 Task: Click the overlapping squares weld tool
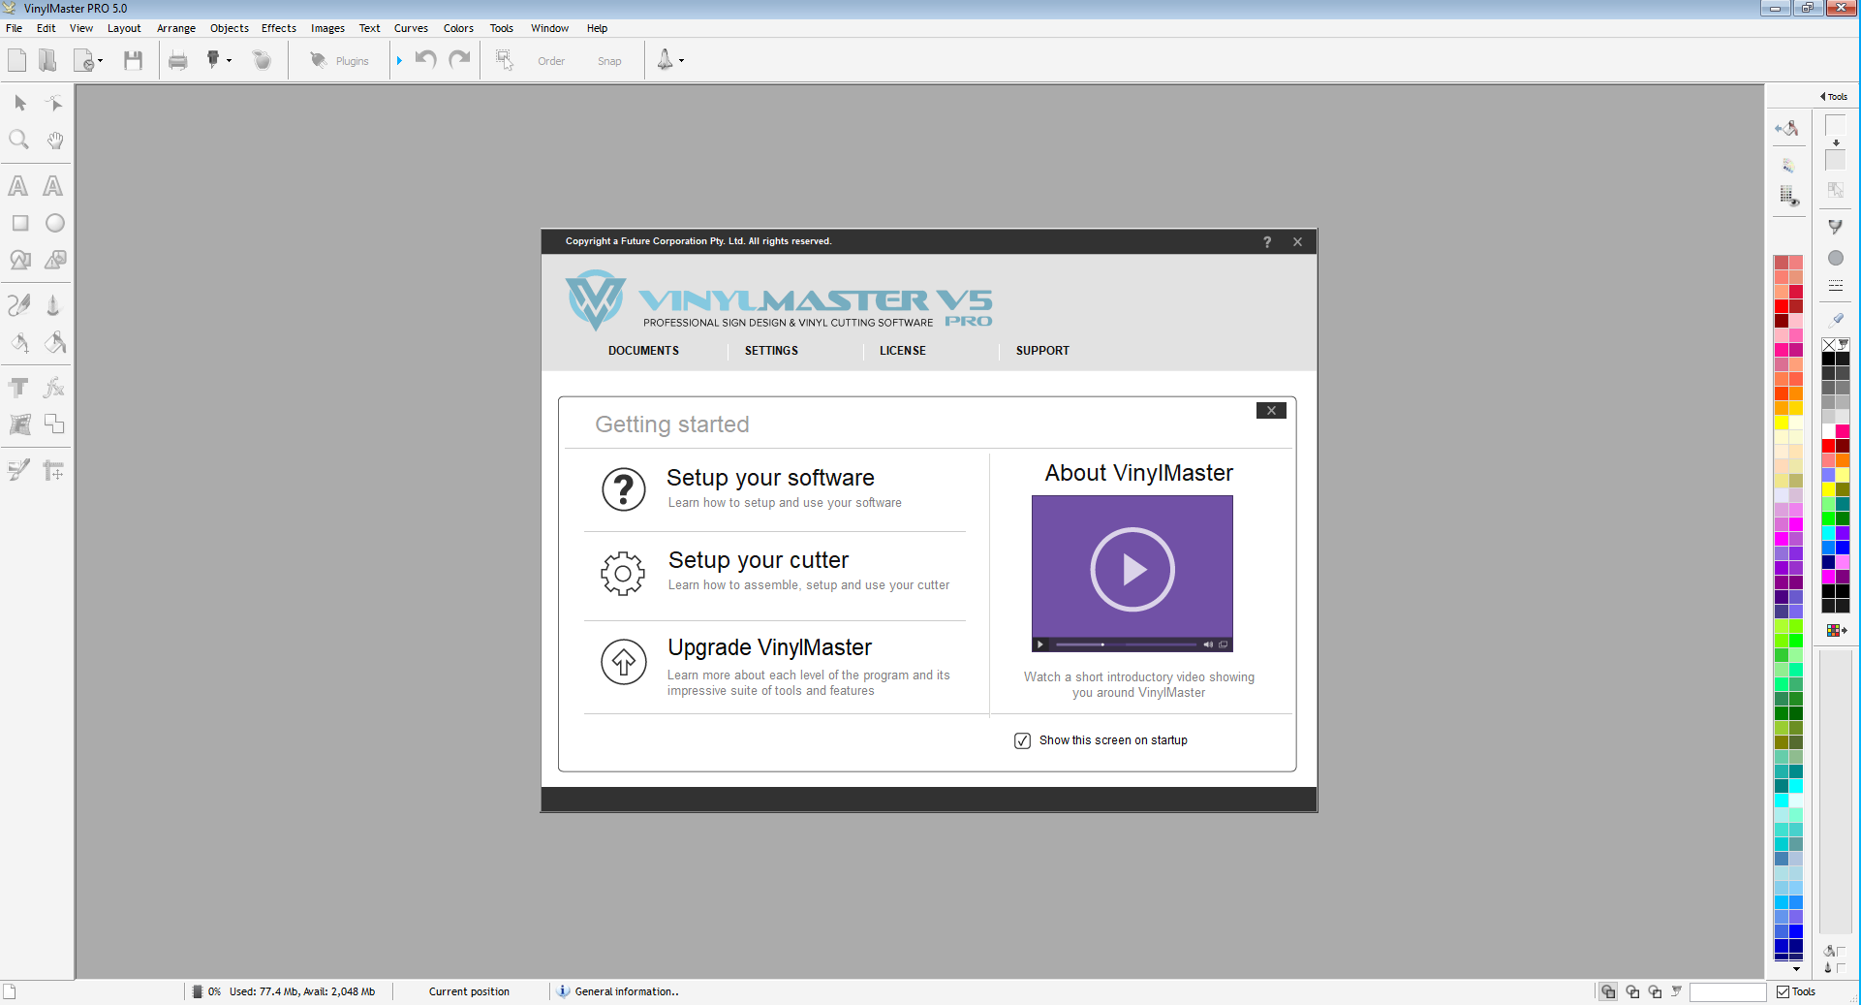54,424
